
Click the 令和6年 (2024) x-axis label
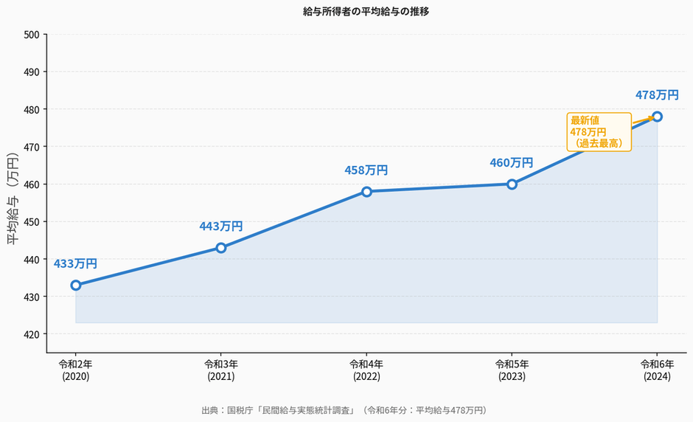657,370
